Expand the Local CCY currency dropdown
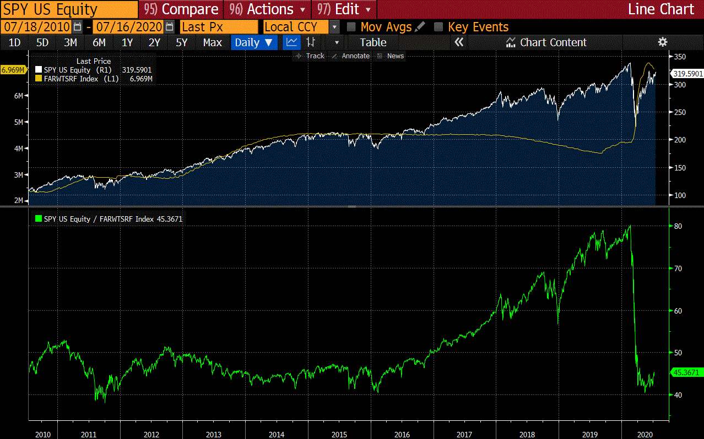704x439 pixels. point(334,27)
